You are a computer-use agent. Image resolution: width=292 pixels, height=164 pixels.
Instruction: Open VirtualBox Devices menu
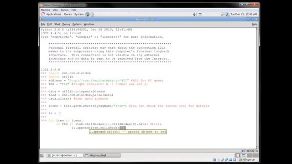coord(64,10)
